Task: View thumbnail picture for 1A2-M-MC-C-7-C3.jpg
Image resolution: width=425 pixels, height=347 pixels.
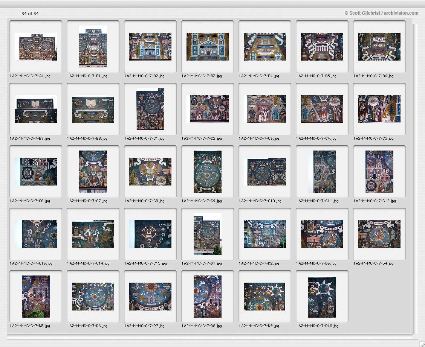Action: click(265, 109)
